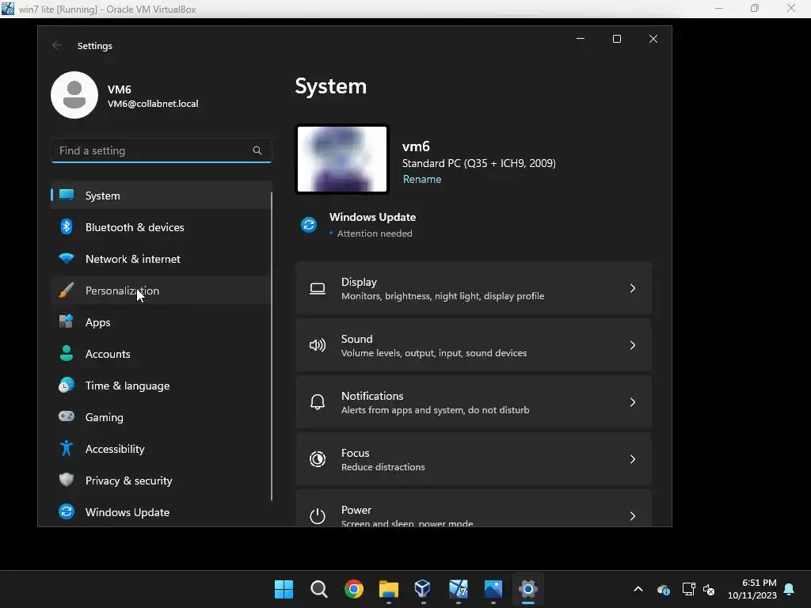Image resolution: width=811 pixels, height=608 pixels.
Task: Expand Display settings chevron
Action: 633,288
